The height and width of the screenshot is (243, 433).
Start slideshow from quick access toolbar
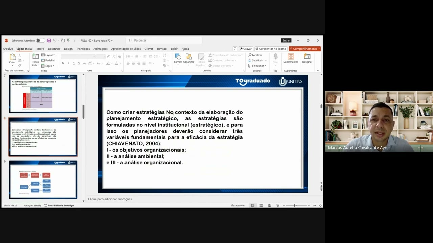(x=69, y=40)
